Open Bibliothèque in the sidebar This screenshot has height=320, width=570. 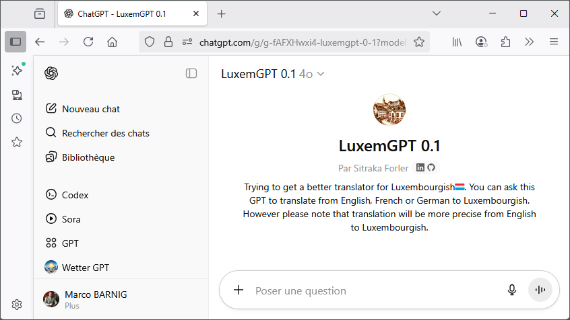[88, 157]
